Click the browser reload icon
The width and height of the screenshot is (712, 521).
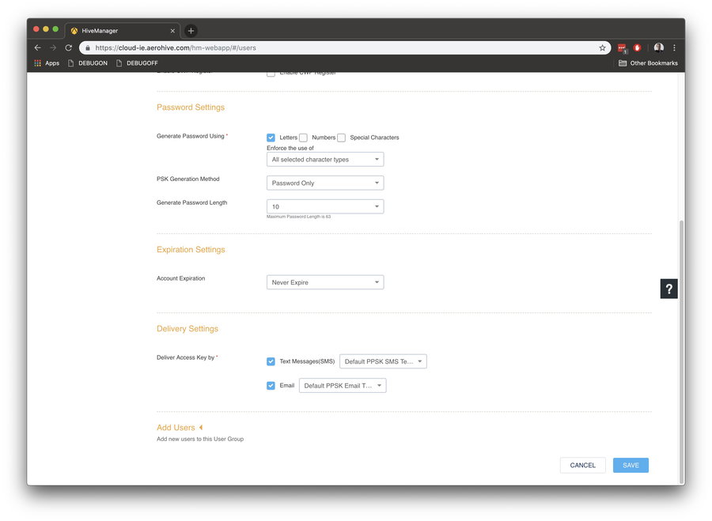click(x=68, y=47)
